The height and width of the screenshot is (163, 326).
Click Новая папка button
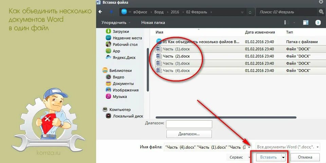coord(153,22)
